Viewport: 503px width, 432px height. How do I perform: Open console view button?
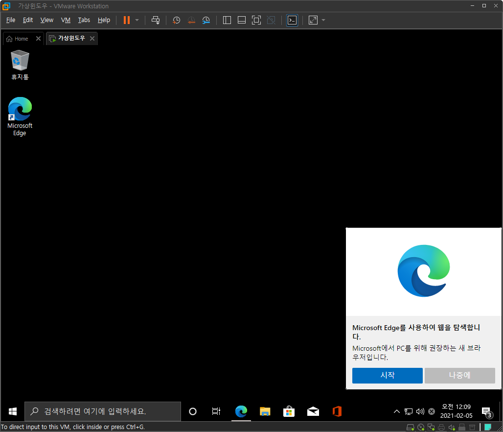click(292, 20)
